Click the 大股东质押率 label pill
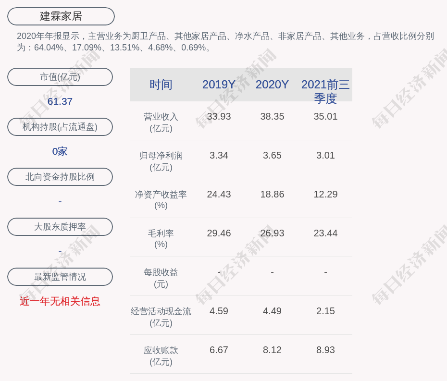 (x=60, y=227)
